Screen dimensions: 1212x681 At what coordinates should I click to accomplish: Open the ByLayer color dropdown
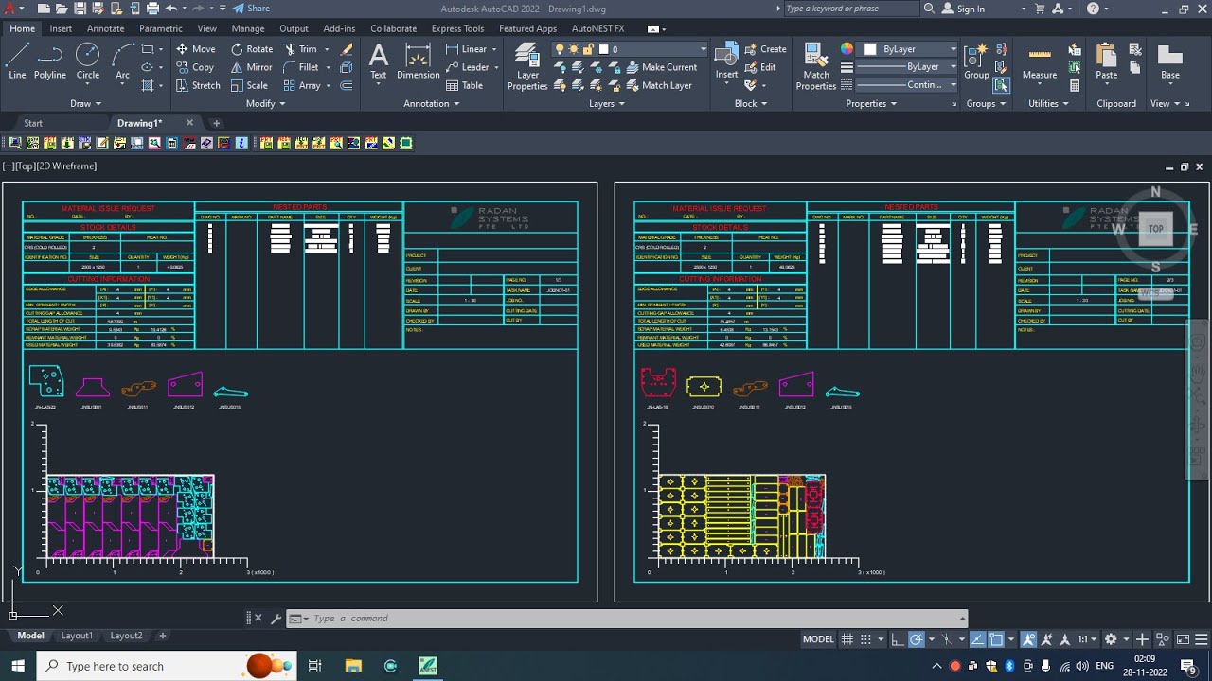pos(909,49)
